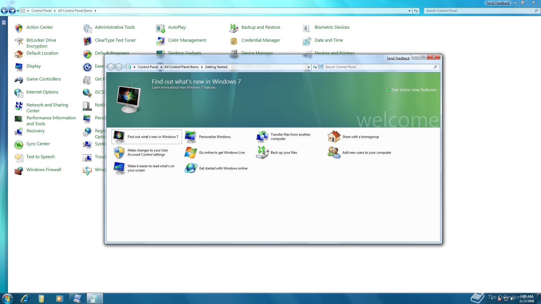Viewport: 541px width, 304px height.
Task: Expand address bar history dropdown in main window
Action: coord(409,11)
